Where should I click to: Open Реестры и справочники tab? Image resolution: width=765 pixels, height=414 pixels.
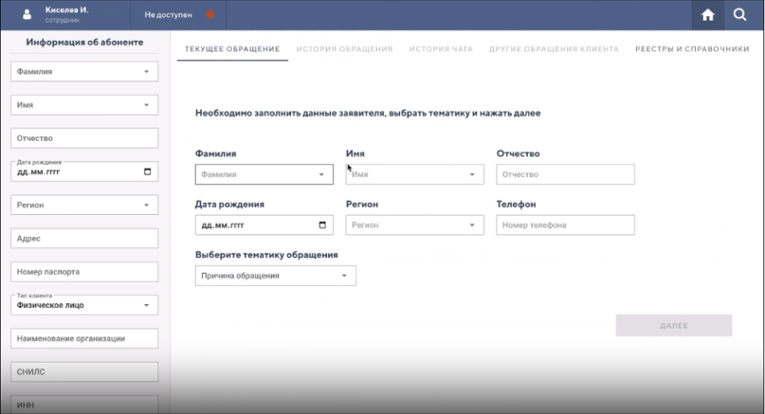[x=692, y=49]
